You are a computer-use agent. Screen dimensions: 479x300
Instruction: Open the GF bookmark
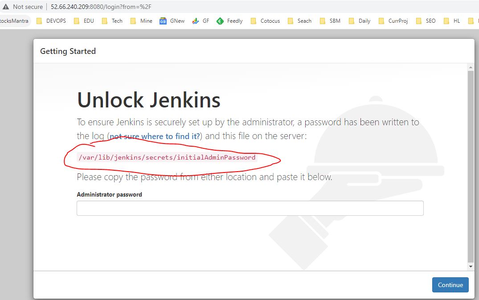(x=201, y=21)
